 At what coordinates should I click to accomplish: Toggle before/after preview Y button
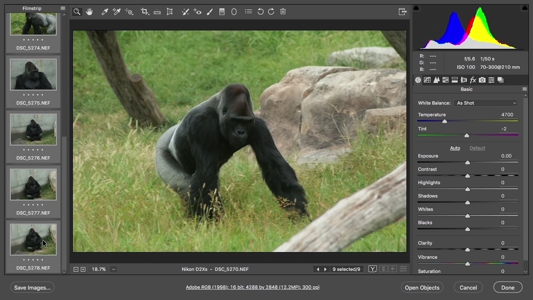tap(373, 269)
